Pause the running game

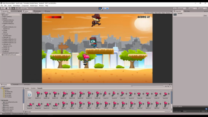[x=104, y=8]
